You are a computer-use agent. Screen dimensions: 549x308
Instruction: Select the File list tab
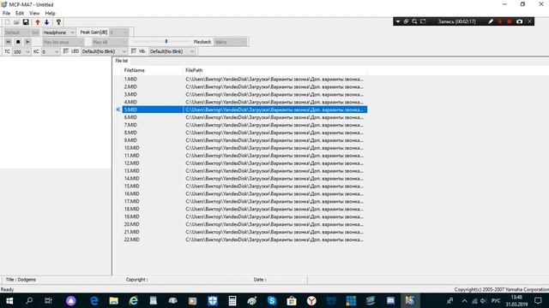[122, 61]
